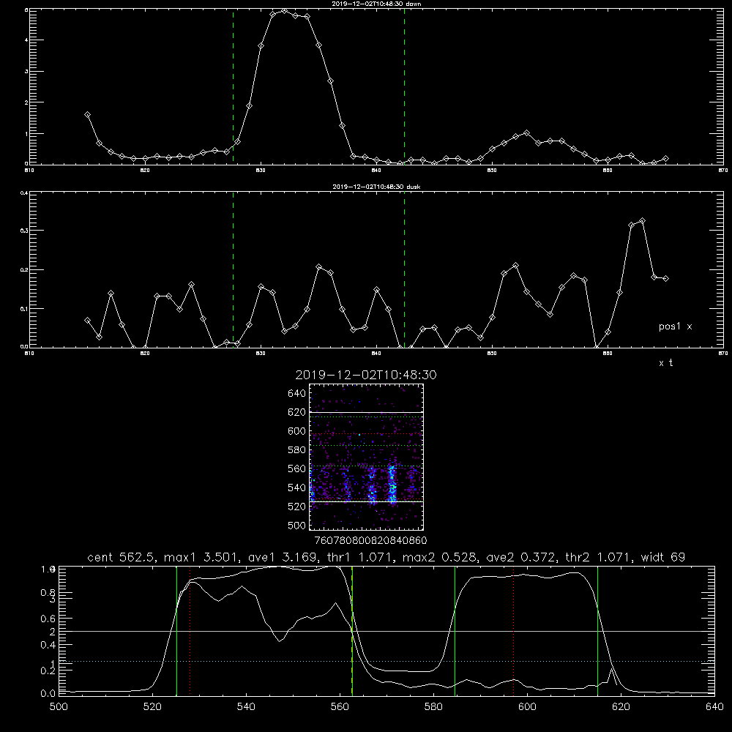This screenshot has width=732, height=732.
Task: Click the last diamond point of dusk curve
Action: (x=665, y=279)
